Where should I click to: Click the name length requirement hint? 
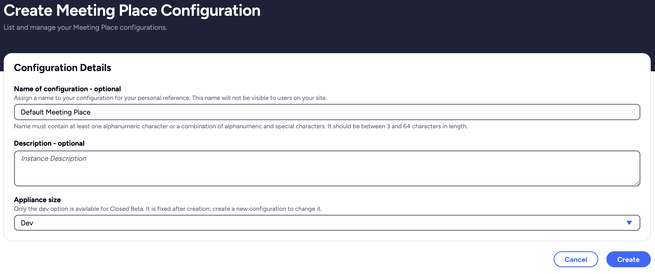pos(240,126)
